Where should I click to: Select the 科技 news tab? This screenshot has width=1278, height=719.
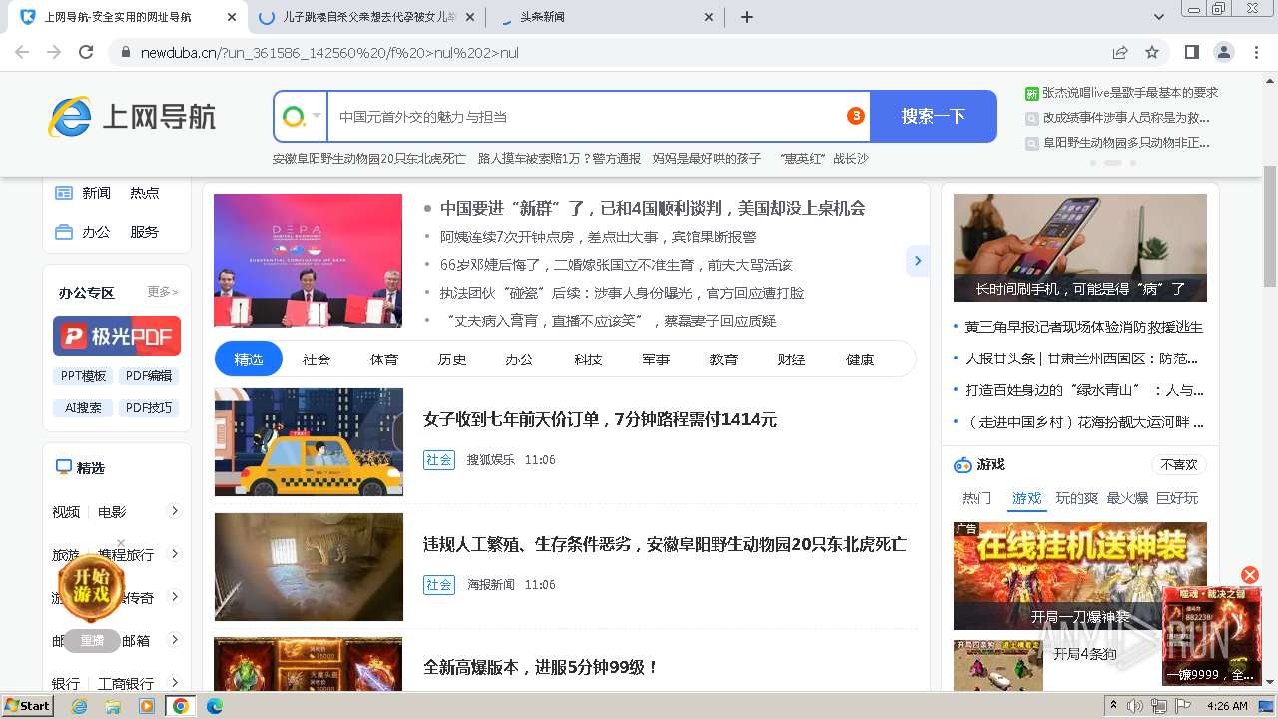588,359
